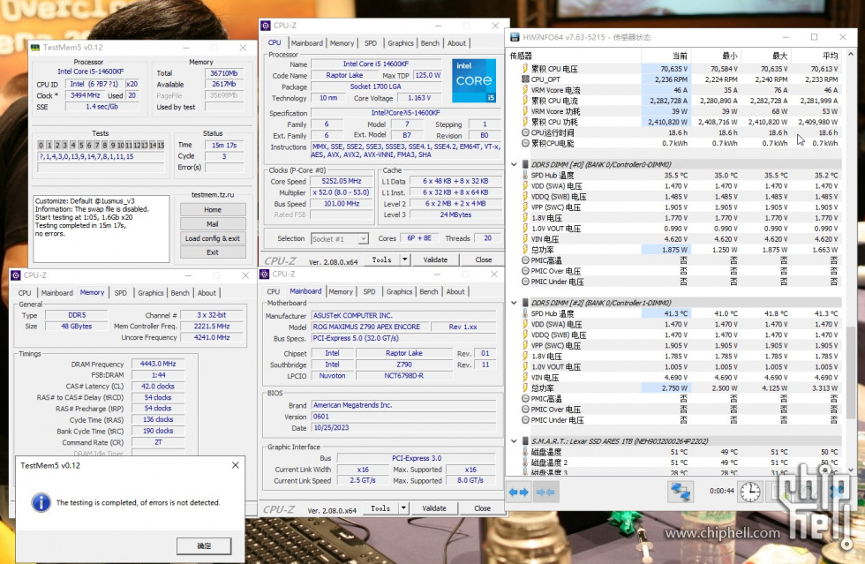Click the HWiNFO scrollbar up arrow
Screen dimensions: 865x564
[851, 54]
